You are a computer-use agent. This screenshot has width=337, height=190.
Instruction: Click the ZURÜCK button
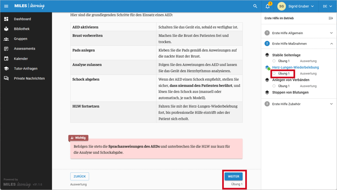[79, 176]
